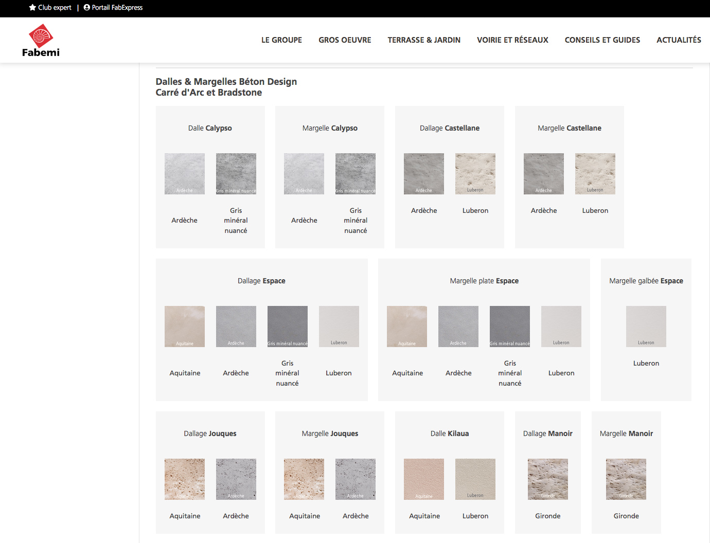This screenshot has width=710, height=543.
Task: Click the Dalle Calypso title
Action: (210, 128)
